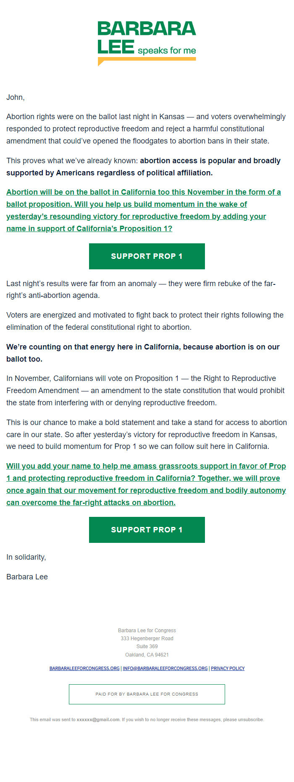This screenshot has height=782, width=294.
Task: Open the 'Abortion will be on the ballot' link
Action: 144,210
